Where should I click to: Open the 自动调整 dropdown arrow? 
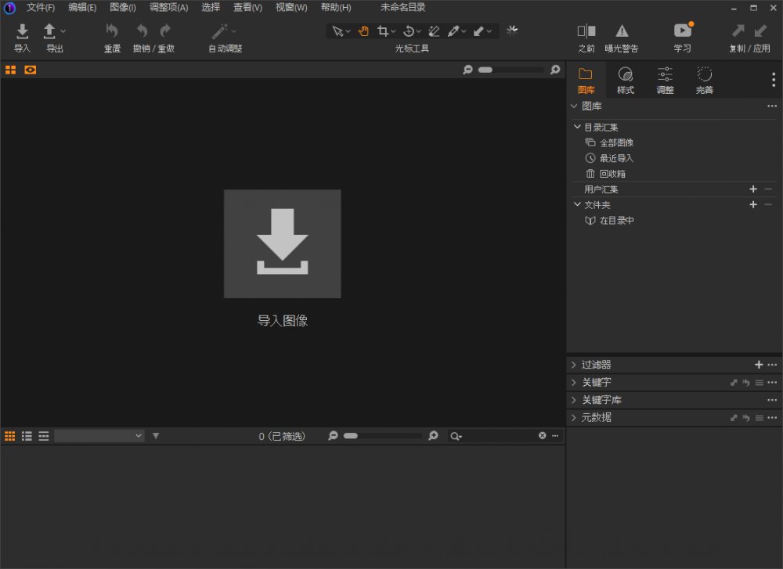[x=233, y=31]
